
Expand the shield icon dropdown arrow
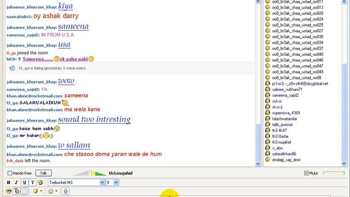pyautogui.click(x=42, y=191)
